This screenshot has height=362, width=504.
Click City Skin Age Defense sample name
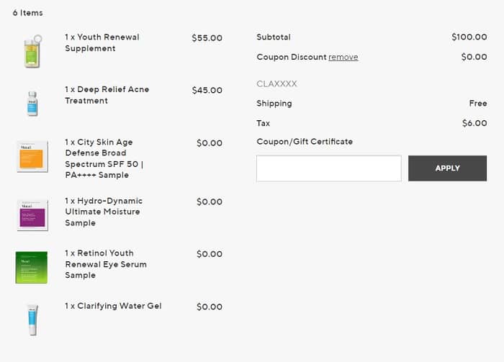tap(104, 158)
